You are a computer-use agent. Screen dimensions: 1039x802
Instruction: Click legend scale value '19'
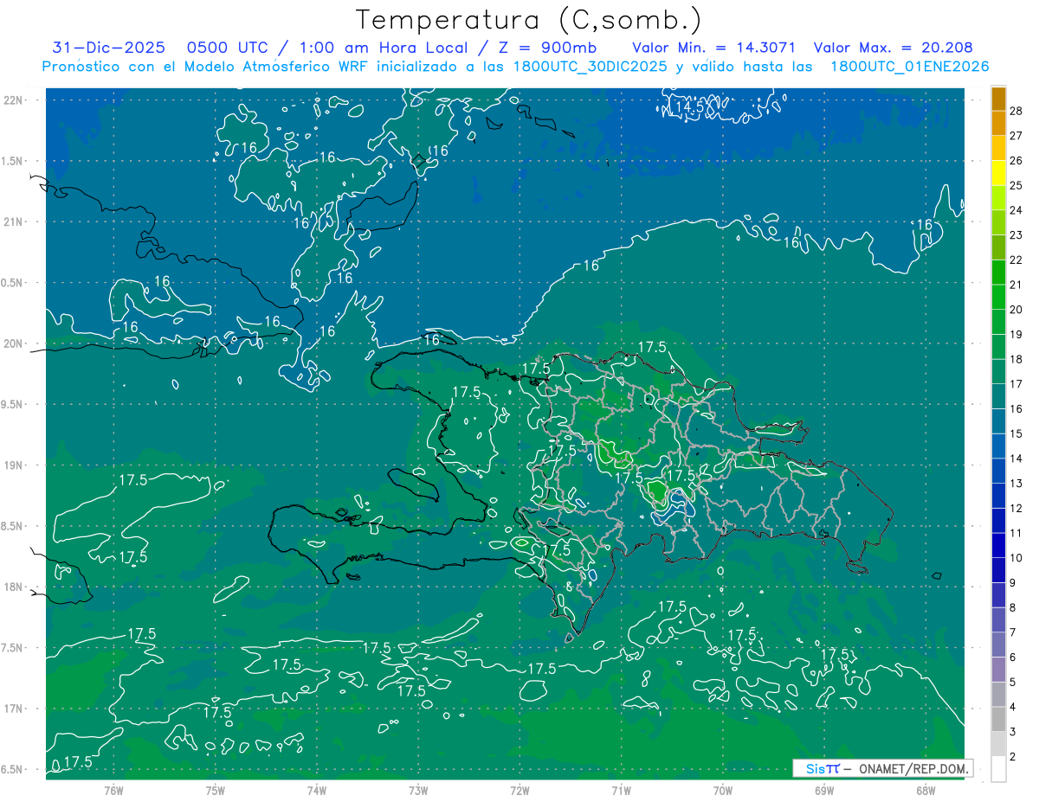[x=1016, y=334]
